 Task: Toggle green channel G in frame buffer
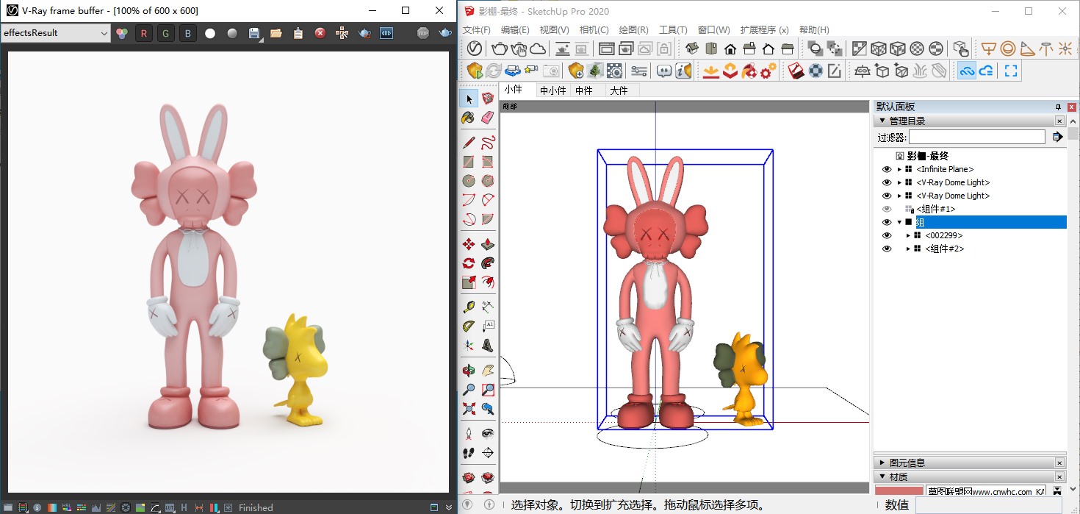166,33
